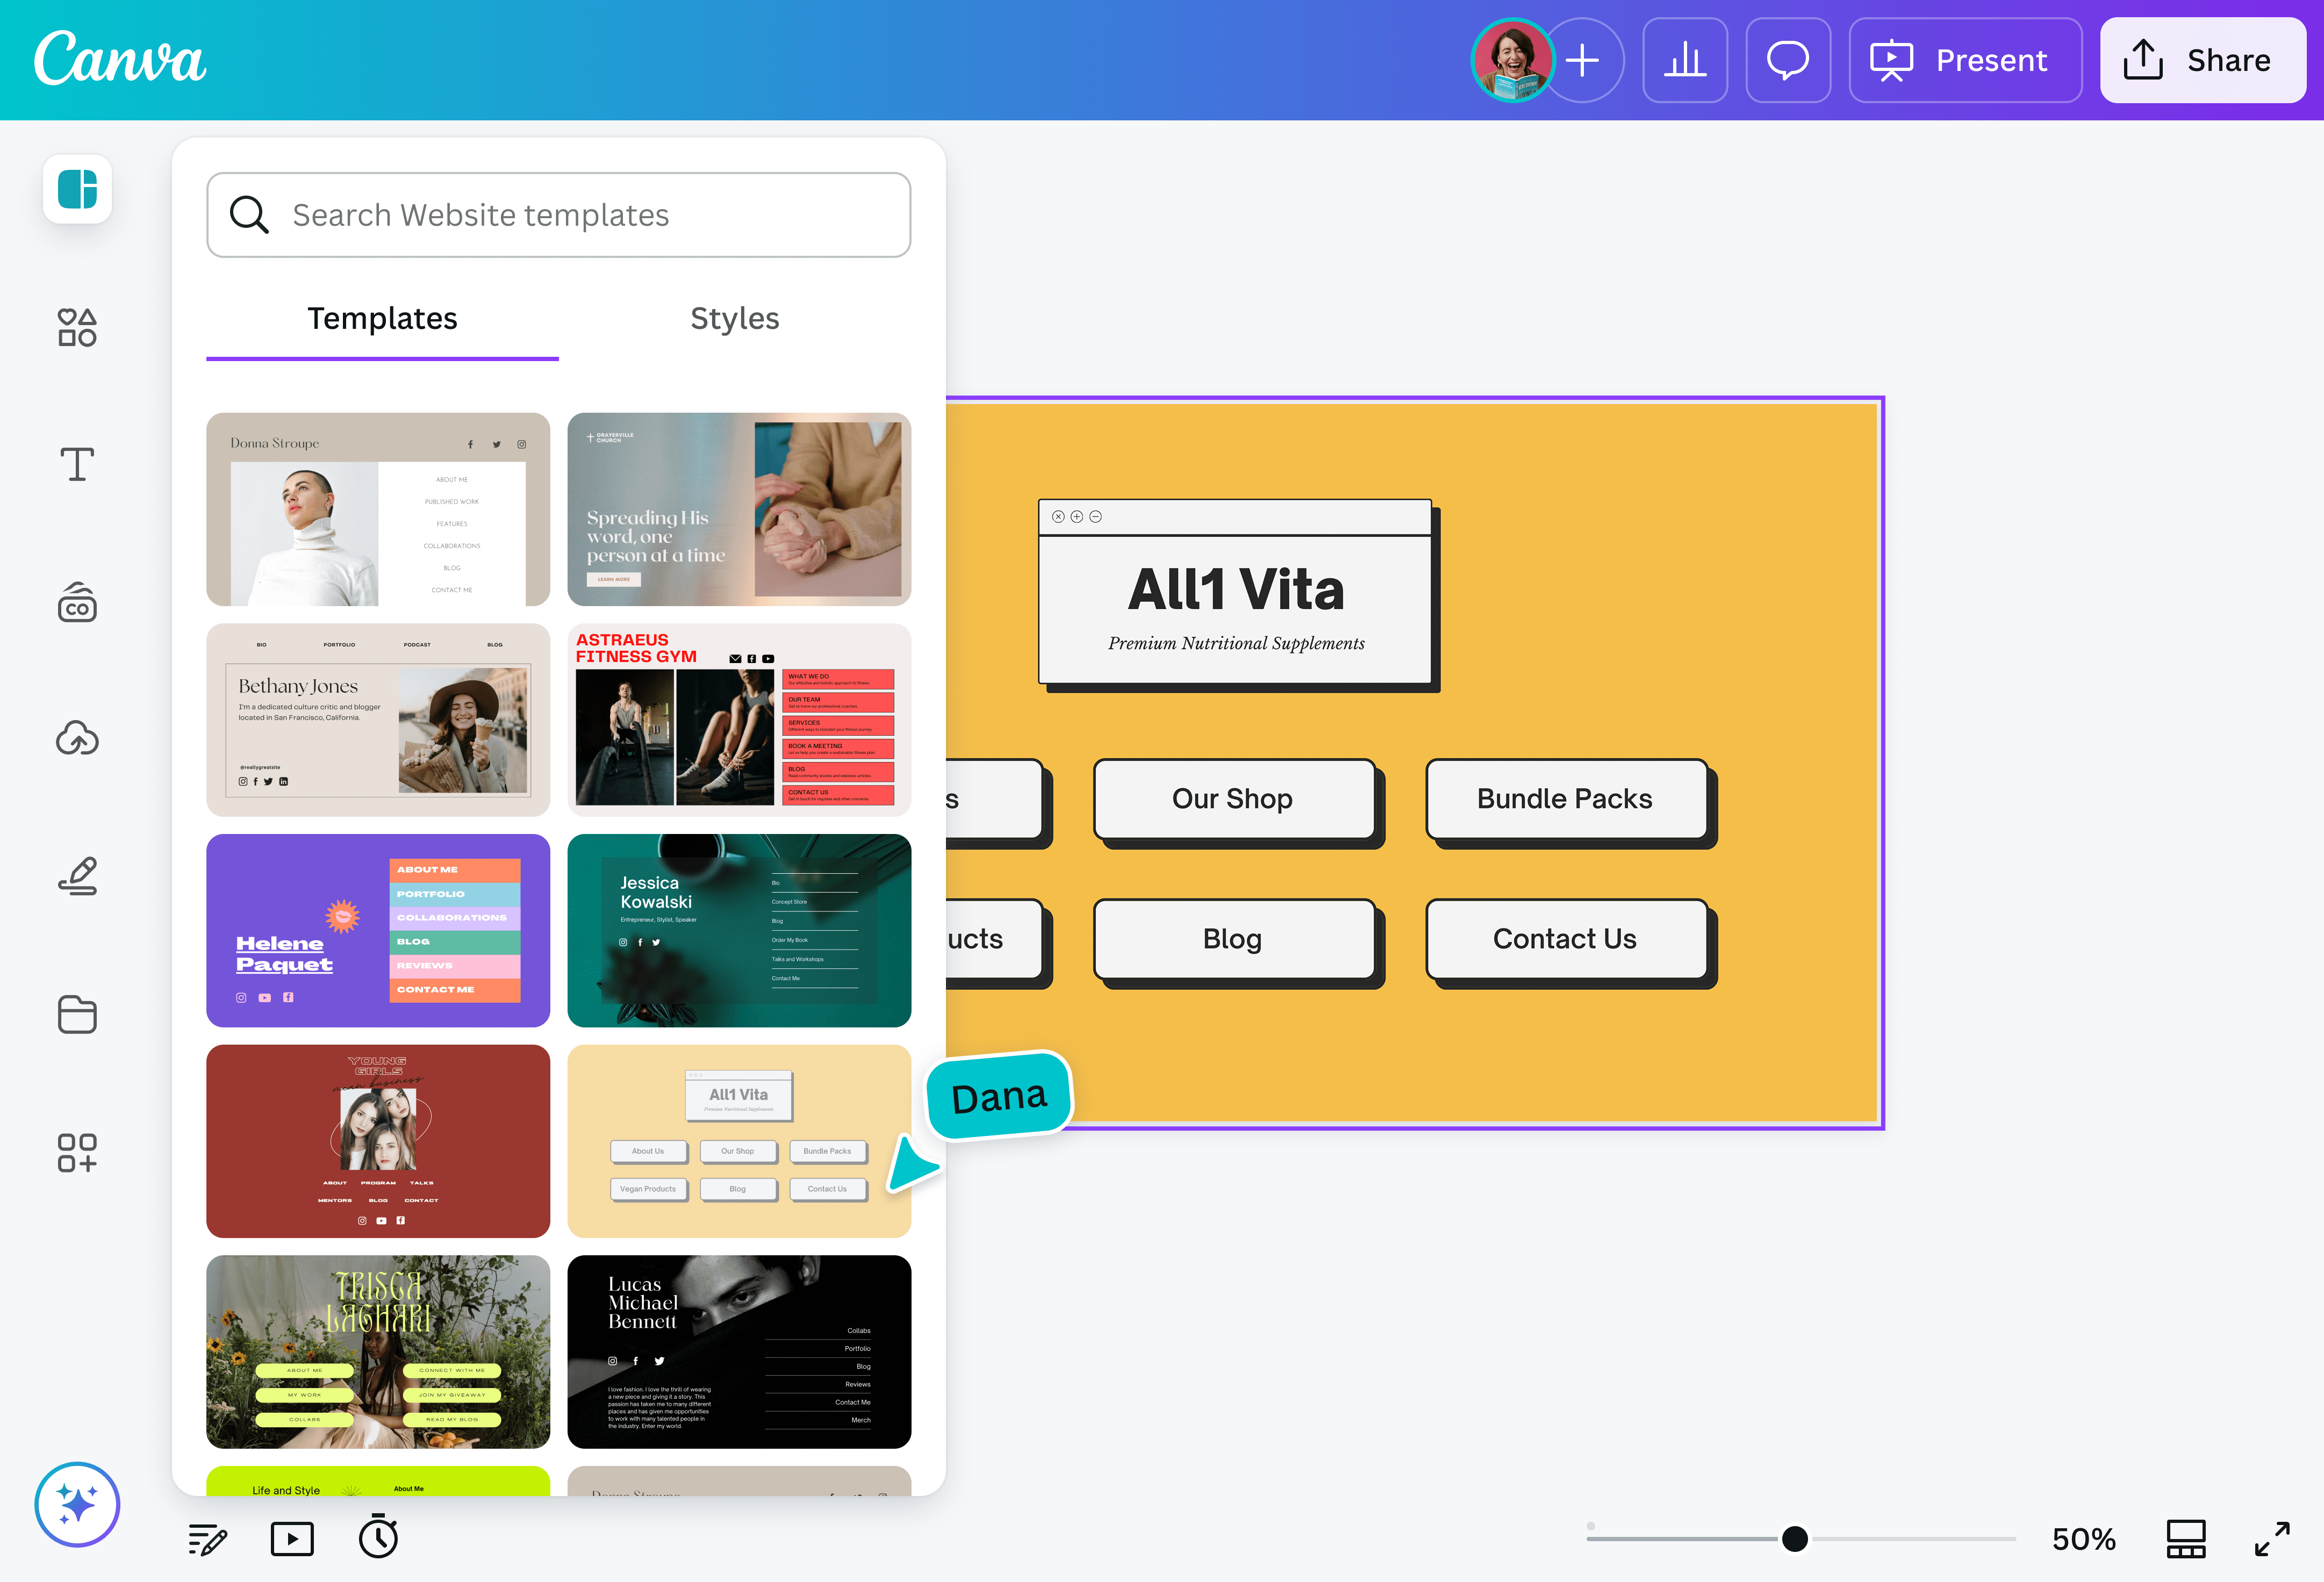Open the Projects folder panel
Viewport: 2324px width, 1582px height.
click(77, 1014)
